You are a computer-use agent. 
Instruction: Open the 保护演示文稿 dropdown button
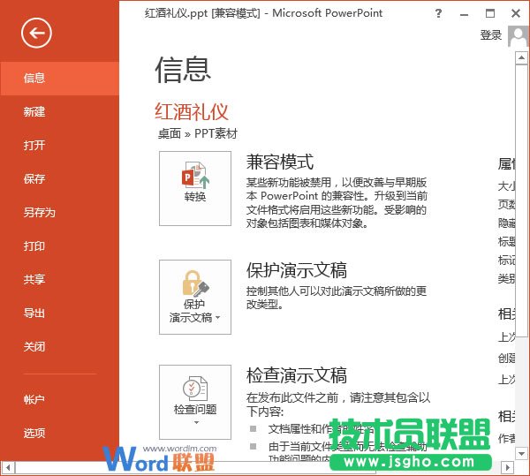point(195,297)
